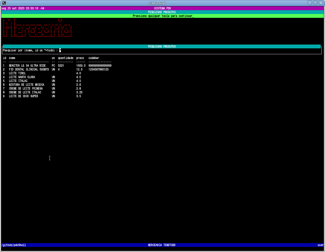Click 'LEITE DE COCO SUPER' entry
This screenshot has width=325, height=252.
click(x=23, y=96)
